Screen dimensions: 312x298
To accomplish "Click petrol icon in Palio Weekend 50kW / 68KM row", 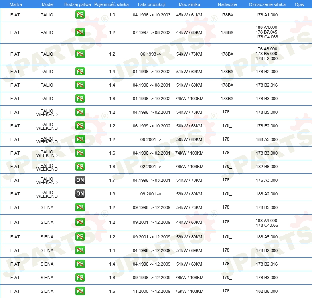I will pyautogui.click(x=80, y=126).
